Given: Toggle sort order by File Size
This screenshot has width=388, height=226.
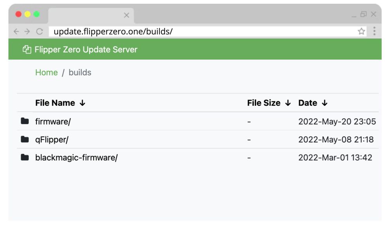Looking at the screenshot, I should tap(288, 103).
